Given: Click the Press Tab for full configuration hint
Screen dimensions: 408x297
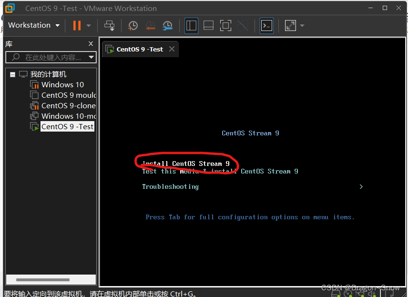Looking at the screenshot, I should tap(250, 217).
